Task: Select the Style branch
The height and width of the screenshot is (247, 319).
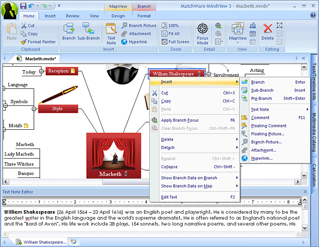Action: pos(58,109)
